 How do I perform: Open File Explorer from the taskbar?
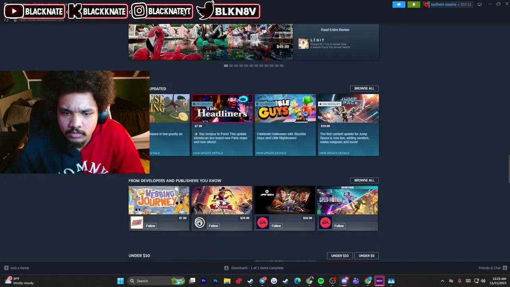pyautogui.click(x=227, y=281)
